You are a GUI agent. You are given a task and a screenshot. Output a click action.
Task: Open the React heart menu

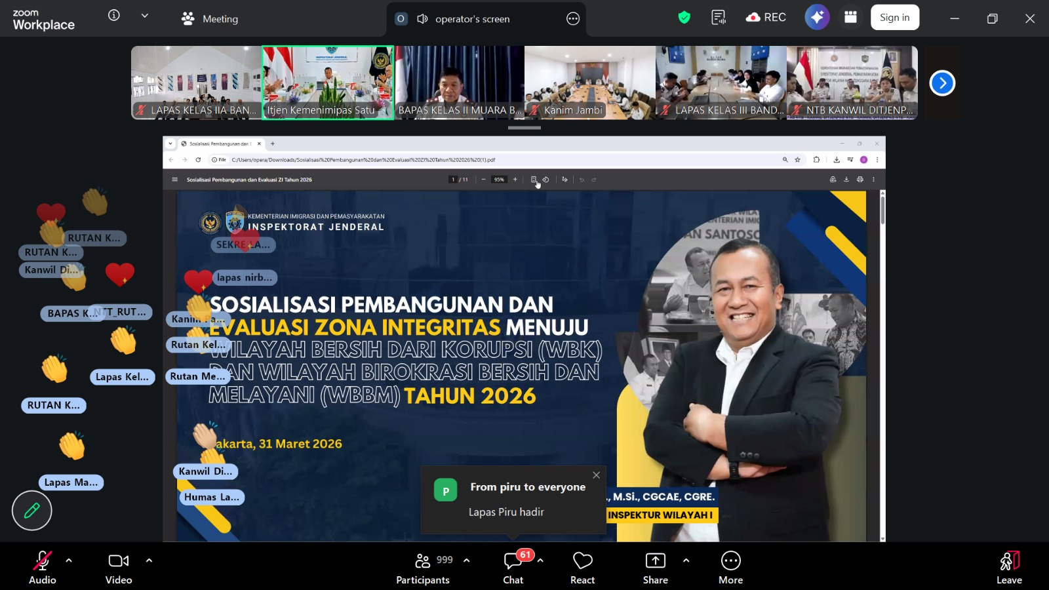coord(582,568)
